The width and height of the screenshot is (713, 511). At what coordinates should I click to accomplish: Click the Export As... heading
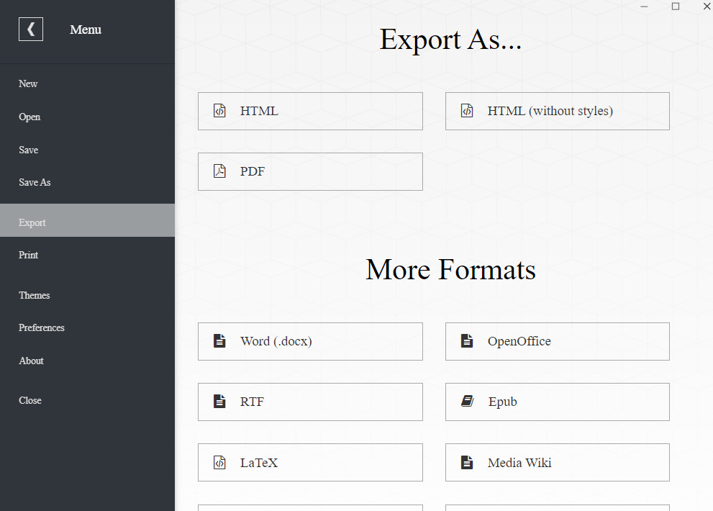click(x=450, y=40)
